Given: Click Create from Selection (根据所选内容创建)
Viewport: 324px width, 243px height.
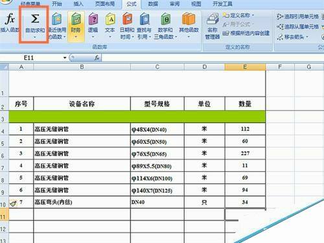Looking at the screenshot, I should [246, 33].
